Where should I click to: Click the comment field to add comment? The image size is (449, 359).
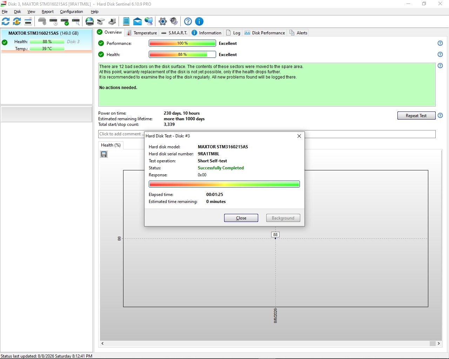point(267,134)
